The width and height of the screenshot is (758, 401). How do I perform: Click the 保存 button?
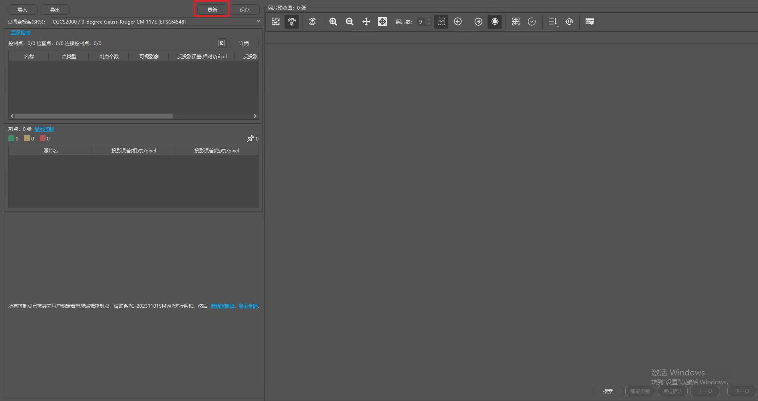(x=245, y=10)
